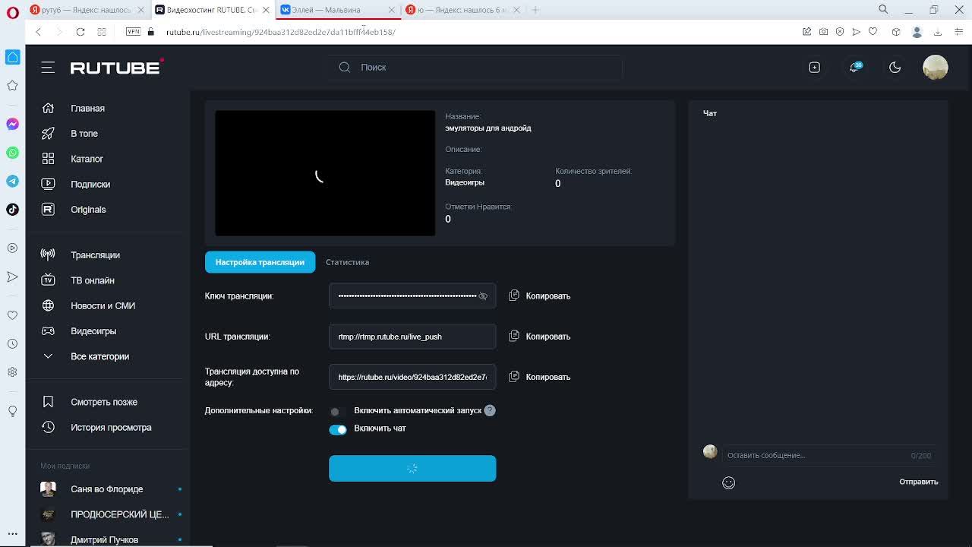
Task: Open ТВ онлайн in the sidebar
Action: (x=93, y=280)
